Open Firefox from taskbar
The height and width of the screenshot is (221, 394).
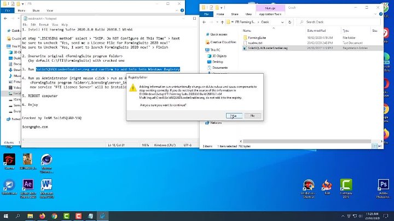click(42, 216)
